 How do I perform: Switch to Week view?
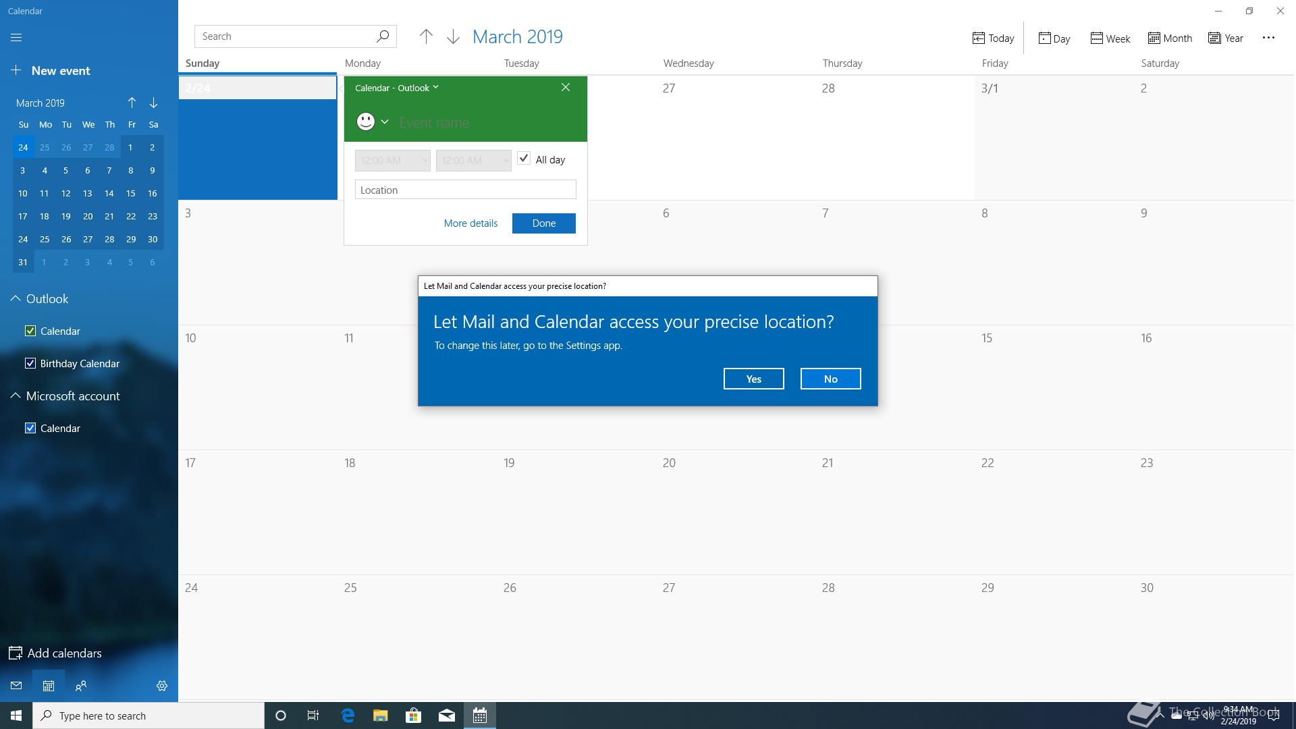click(1110, 38)
